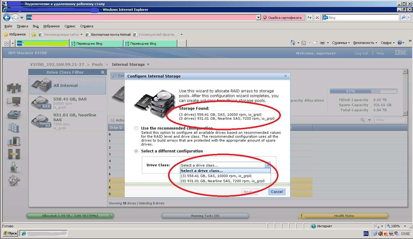This screenshot has width=413, height=239.
Task: Pick the 558.41 GB SAS drive class option
Action: (216, 176)
